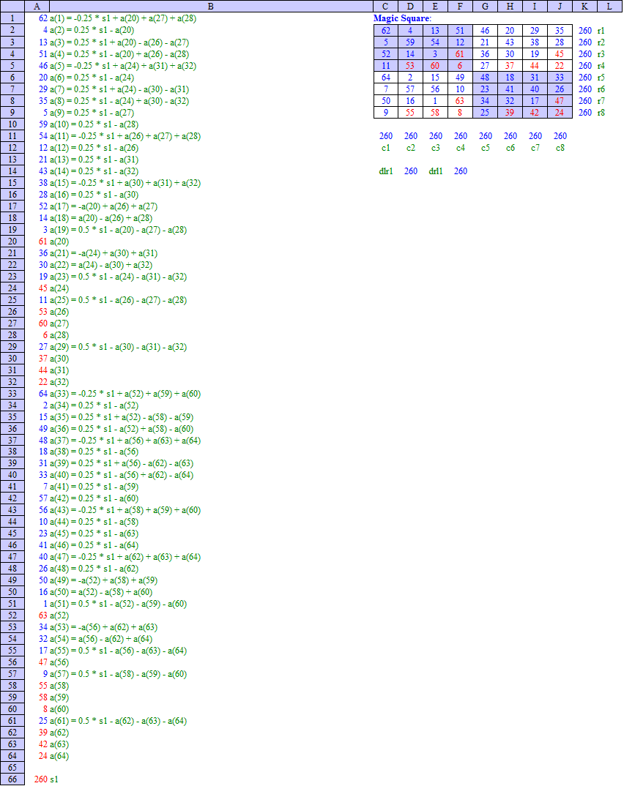Screen dimensions: 624x786
Task: Click formula a(25) = 0.5 * s1 - a(26) - a(27) - a(28)
Action: point(119,300)
